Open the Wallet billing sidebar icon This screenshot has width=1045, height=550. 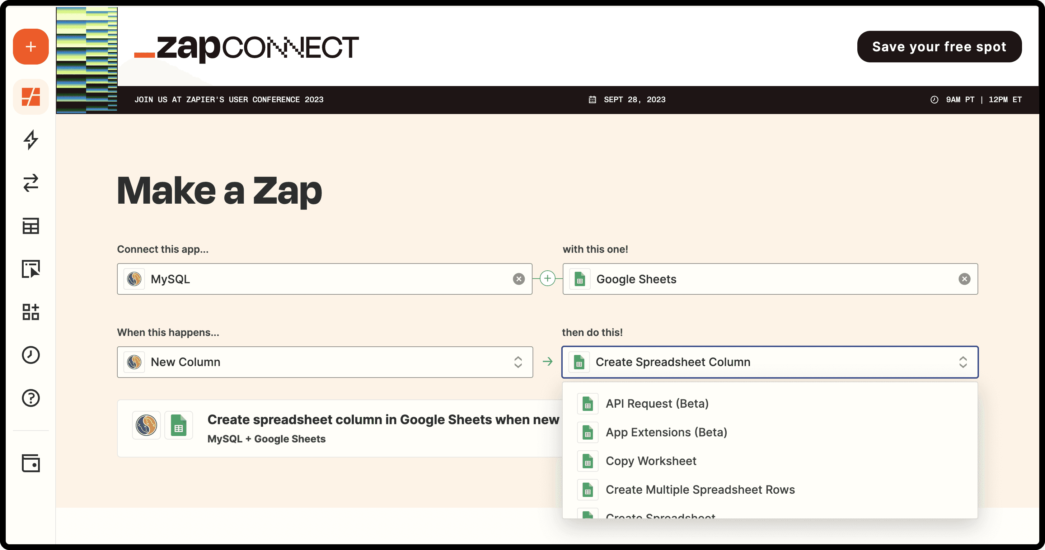tap(31, 463)
